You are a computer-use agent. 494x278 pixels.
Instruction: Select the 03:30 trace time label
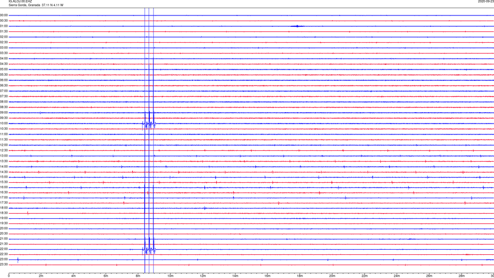4,53
